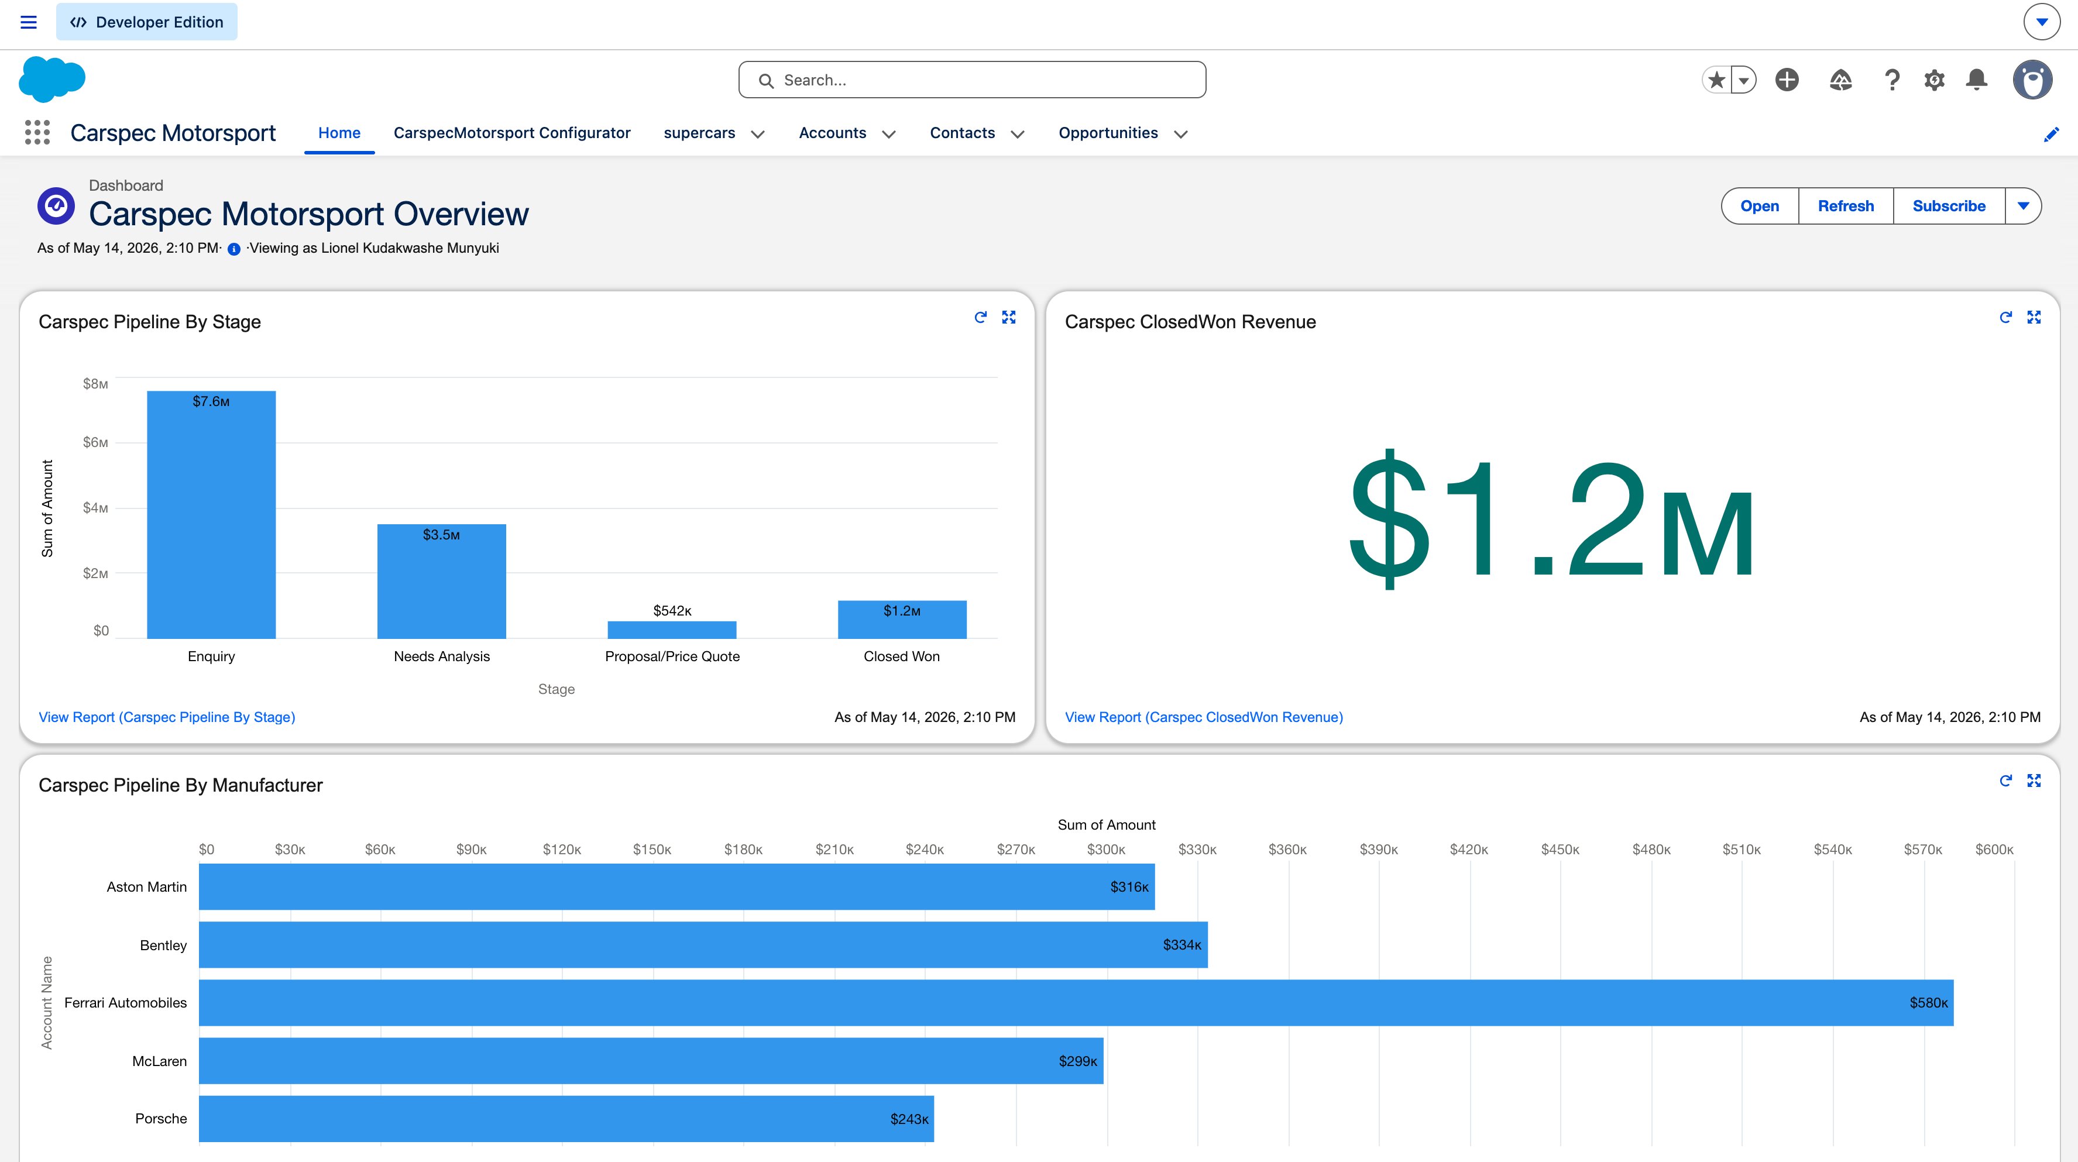The image size is (2078, 1162).
Task: Click the Closed Won bar
Action: [902, 619]
